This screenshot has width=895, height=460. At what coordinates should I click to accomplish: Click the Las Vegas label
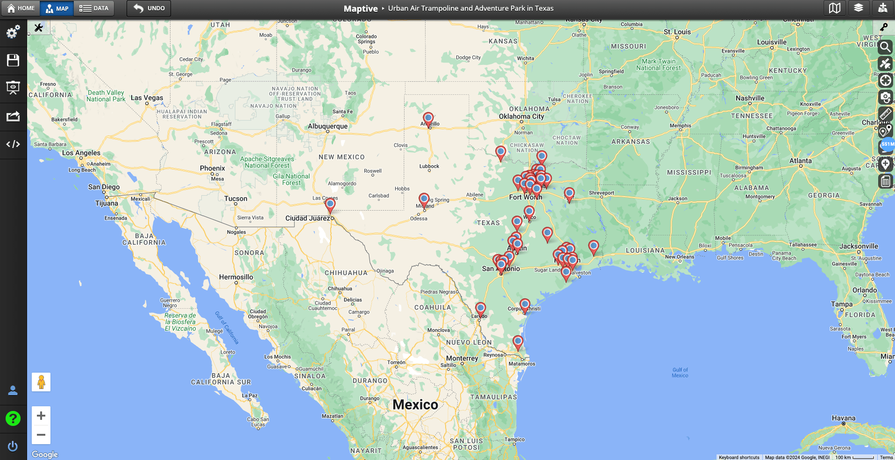[x=147, y=98]
